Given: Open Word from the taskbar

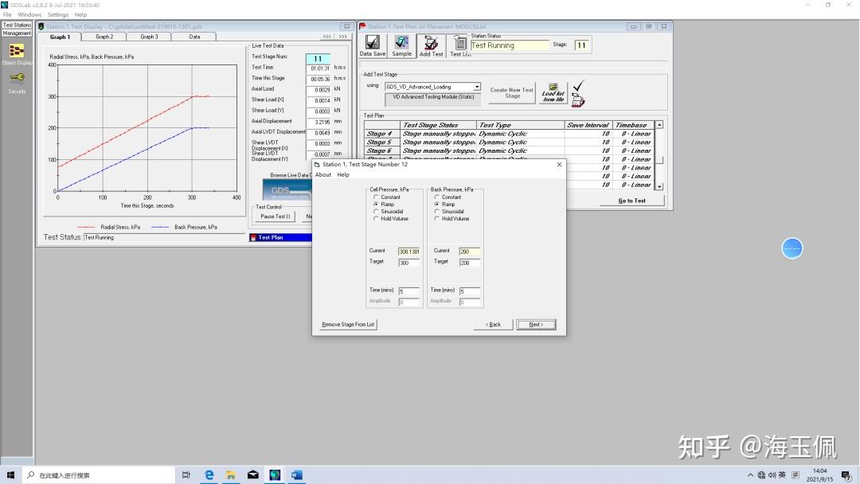Looking at the screenshot, I should point(297,474).
